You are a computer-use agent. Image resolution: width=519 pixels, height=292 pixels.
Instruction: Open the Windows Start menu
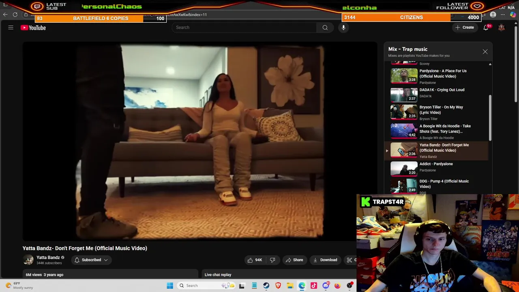(x=170, y=286)
